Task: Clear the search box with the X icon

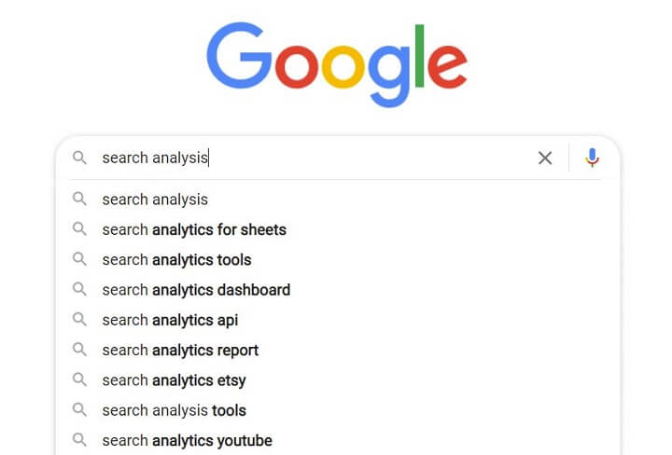Action: click(545, 158)
